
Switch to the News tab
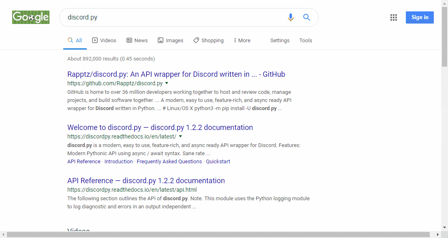pos(137,40)
